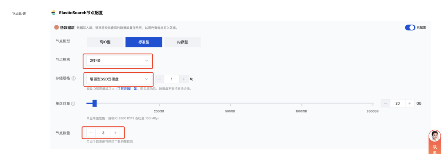The height and width of the screenshot is (154, 442).
Task: Click the ElasticSearch节点配置 heading
Action: click(x=81, y=13)
